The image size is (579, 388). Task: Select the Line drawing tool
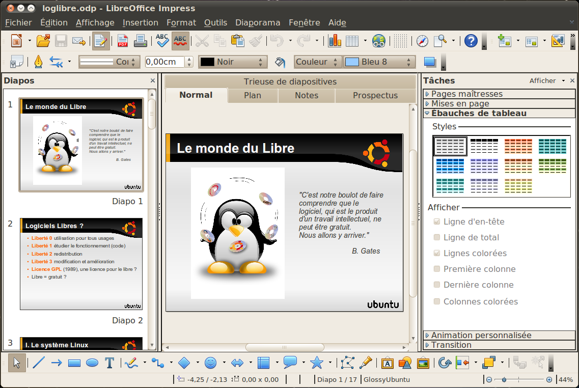39,363
